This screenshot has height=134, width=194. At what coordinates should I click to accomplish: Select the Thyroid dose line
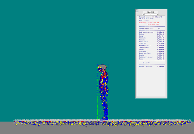coord(151,51)
